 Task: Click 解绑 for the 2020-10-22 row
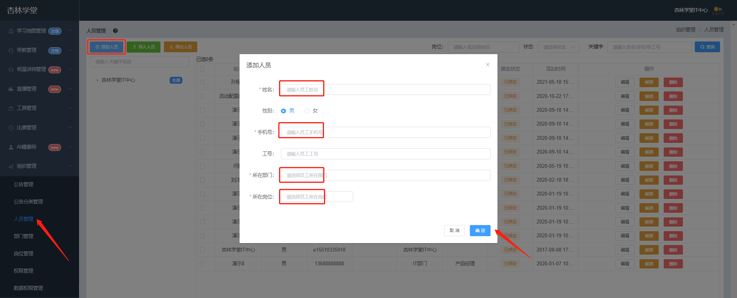(649, 96)
